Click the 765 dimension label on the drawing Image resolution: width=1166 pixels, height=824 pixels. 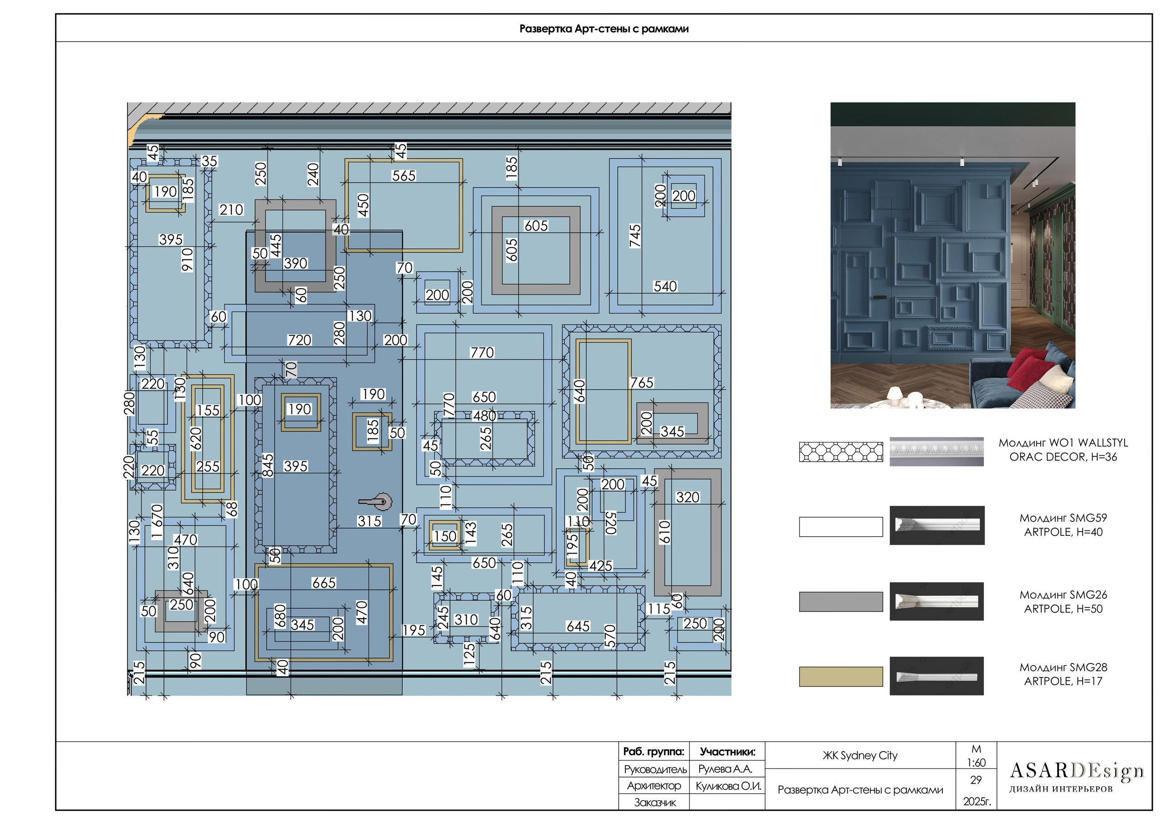coord(641,383)
